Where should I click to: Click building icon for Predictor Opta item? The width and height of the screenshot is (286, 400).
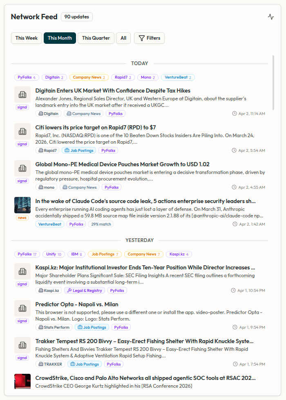pos(22,308)
